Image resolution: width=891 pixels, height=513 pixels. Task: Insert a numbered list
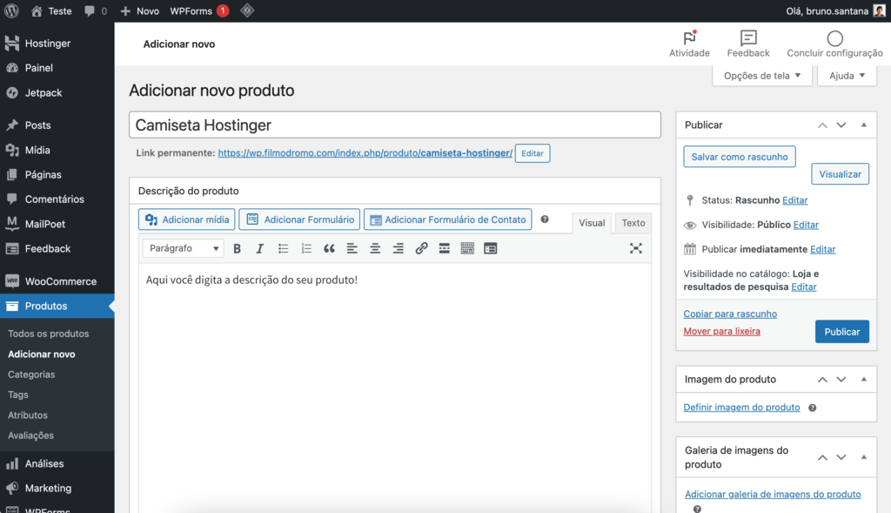[x=306, y=248]
